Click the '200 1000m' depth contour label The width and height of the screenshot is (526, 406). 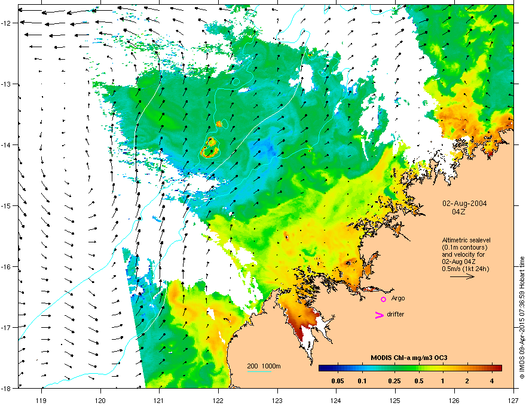pos(264,366)
